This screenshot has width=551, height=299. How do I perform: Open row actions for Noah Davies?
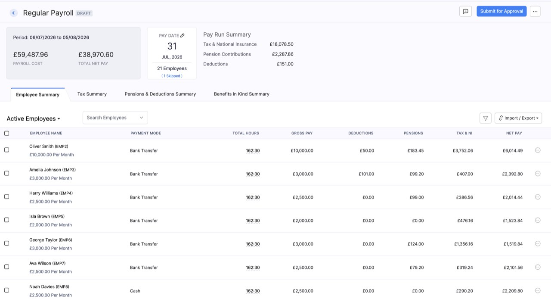pos(538,290)
